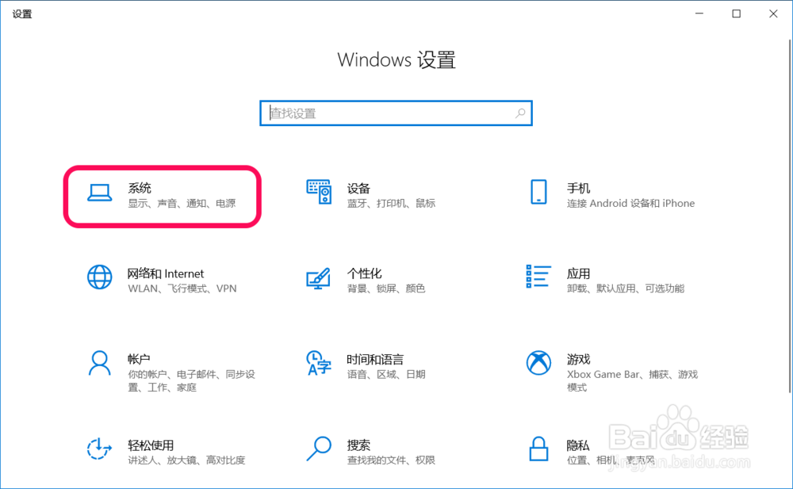
Task: Click the Ease of Access (轻松使用) icon
Action: coord(99,449)
